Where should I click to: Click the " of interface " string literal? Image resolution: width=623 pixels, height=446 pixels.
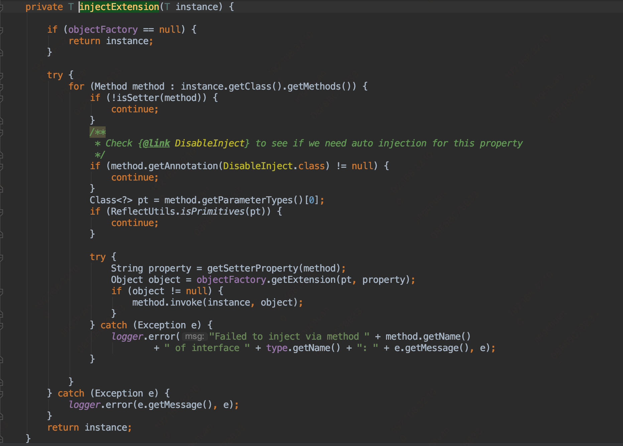(207, 348)
